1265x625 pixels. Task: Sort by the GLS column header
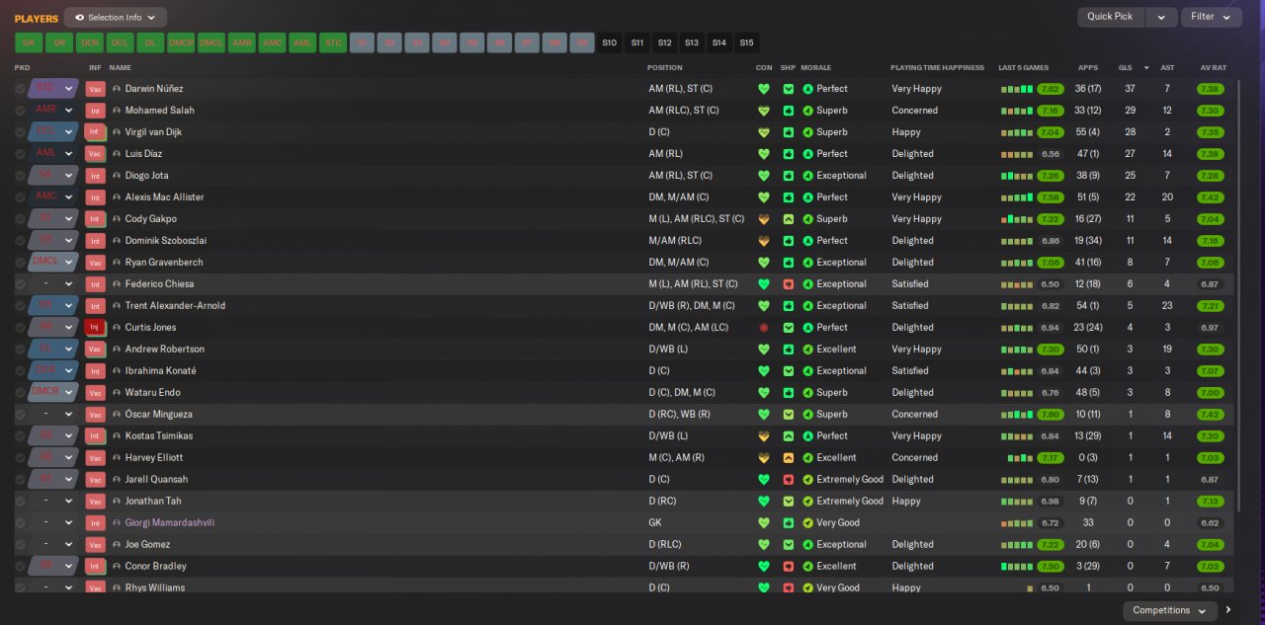coord(1125,68)
